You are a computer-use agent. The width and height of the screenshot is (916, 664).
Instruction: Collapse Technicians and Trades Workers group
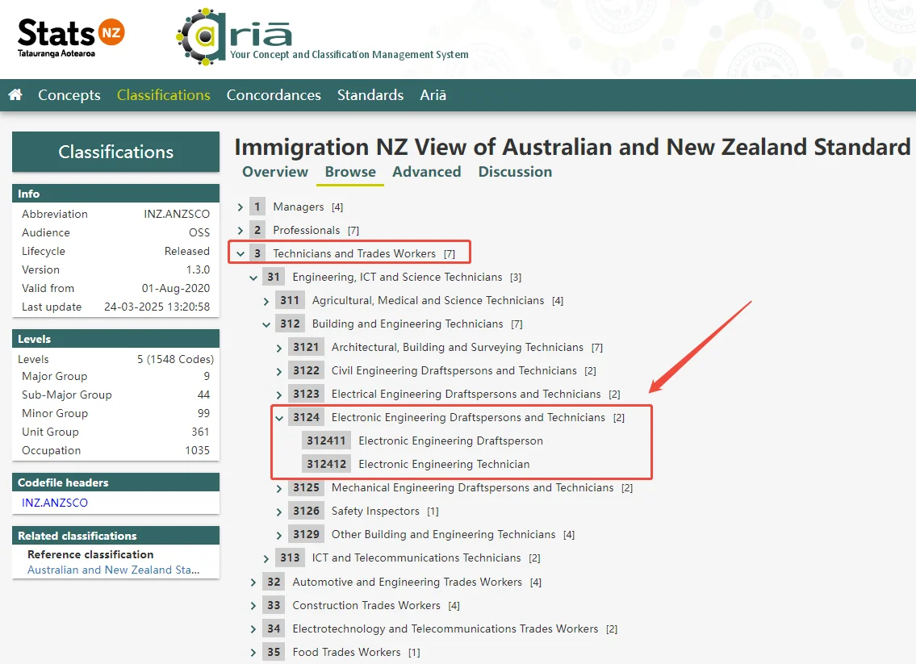point(241,254)
